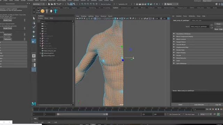Toggle Symmetry Off option in status line

click(123, 4)
